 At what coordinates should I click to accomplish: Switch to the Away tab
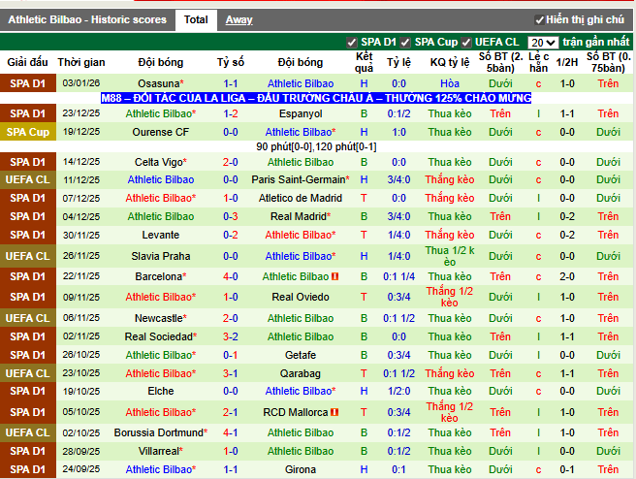pyautogui.click(x=238, y=19)
